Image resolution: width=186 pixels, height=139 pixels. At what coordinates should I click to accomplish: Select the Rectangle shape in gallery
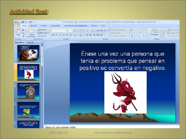pyautogui.click(x=141, y=30)
